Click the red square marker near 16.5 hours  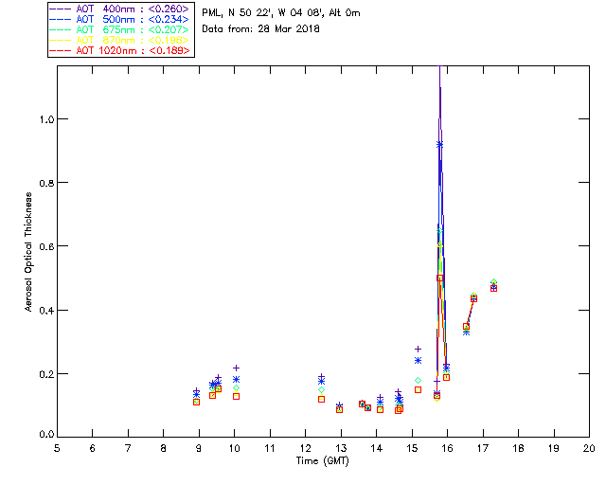466,327
